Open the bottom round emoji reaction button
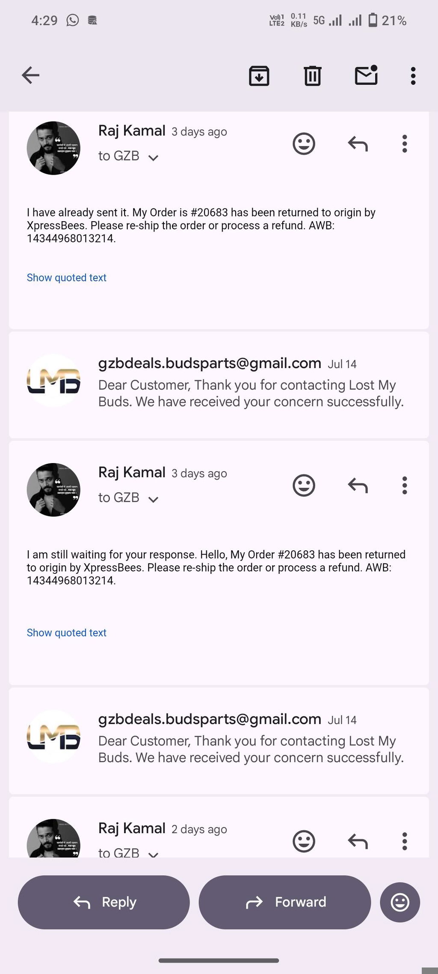The width and height of the screenshot is (438, 974). tap(400, 902)
